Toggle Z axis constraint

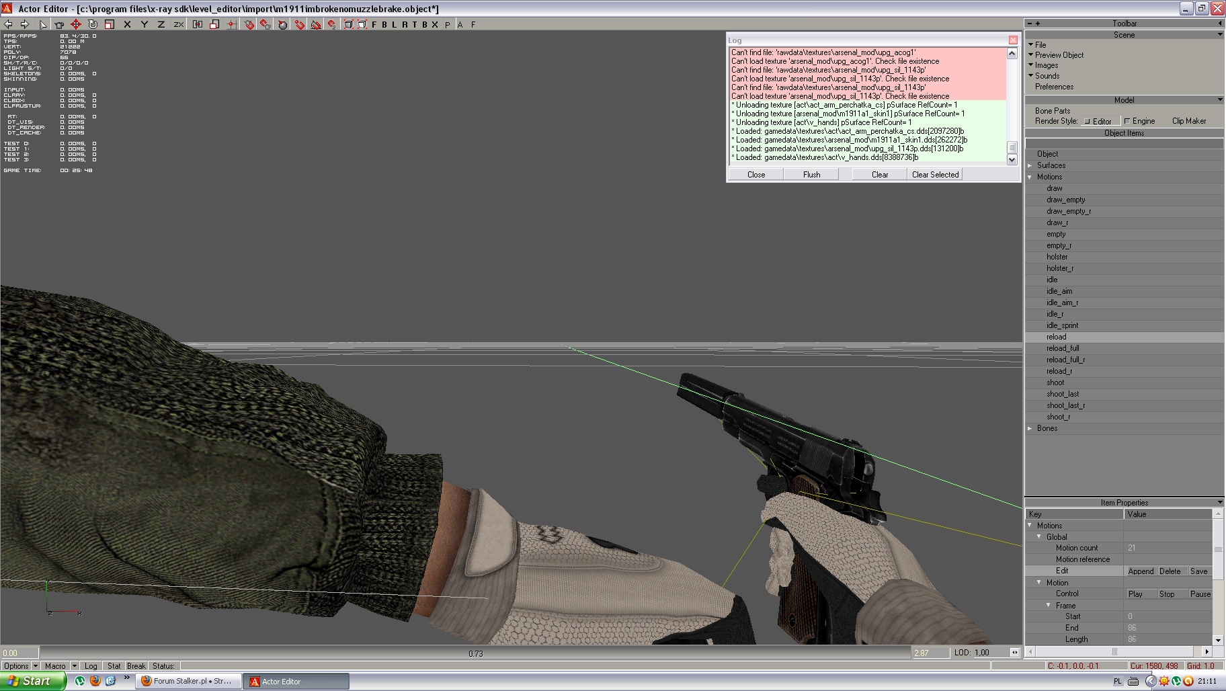point(161,24)
